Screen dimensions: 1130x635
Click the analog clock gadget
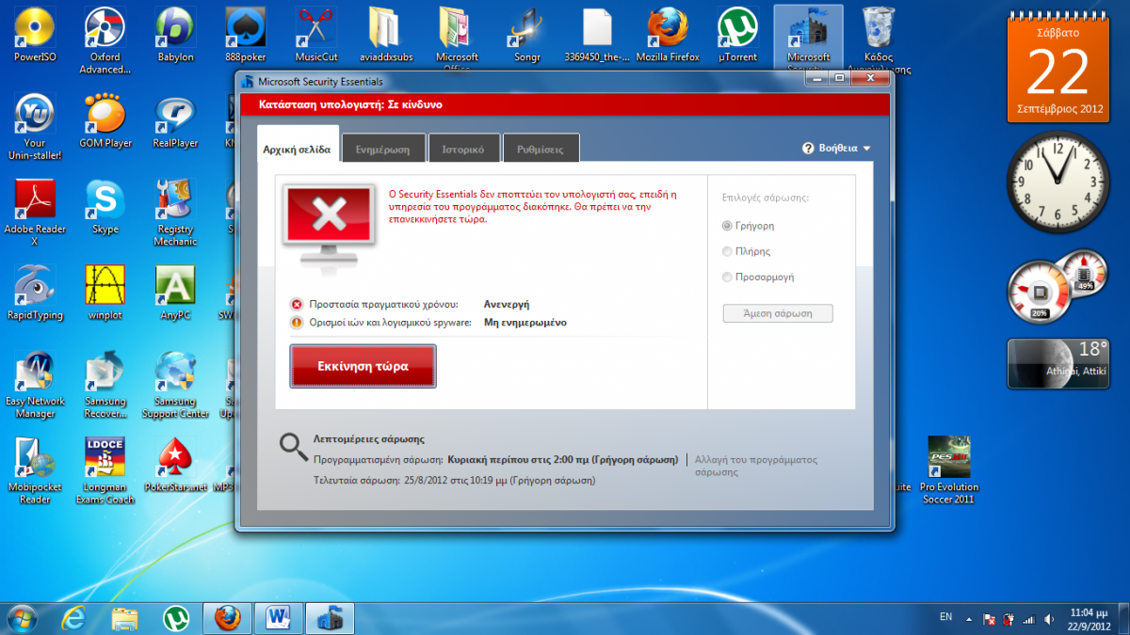(x=1058, y=181)
